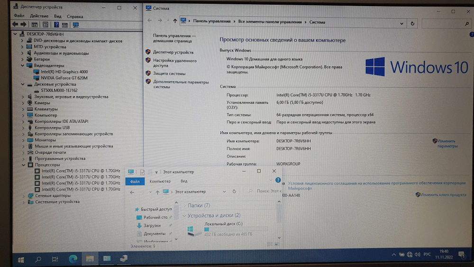The width and height of the screenshot is (474, 267).
Task: Collapse Устройства и диски (2) group
Action: pos(184,216)
